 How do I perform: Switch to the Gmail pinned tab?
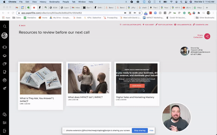[x=17, y=8]
